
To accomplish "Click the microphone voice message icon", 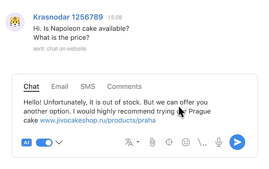I will [x=219, y=142].
